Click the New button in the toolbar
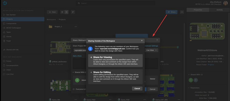 (x=52, y=12)
